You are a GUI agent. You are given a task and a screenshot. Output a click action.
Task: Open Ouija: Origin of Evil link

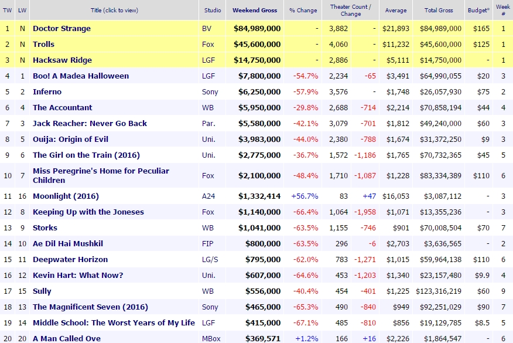(x=70, y=139)
